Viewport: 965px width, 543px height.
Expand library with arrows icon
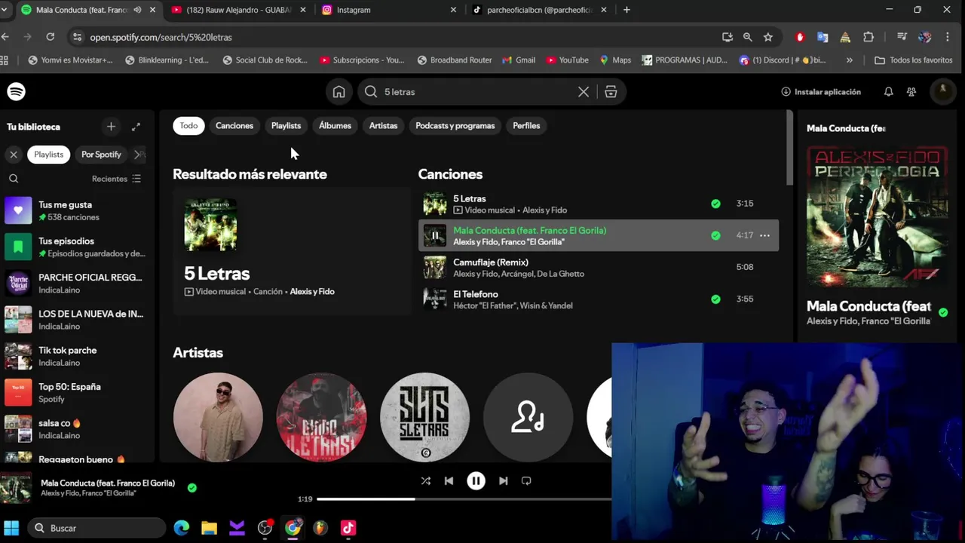coord(136,127)
